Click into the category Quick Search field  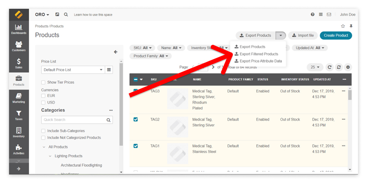(73, 120)
